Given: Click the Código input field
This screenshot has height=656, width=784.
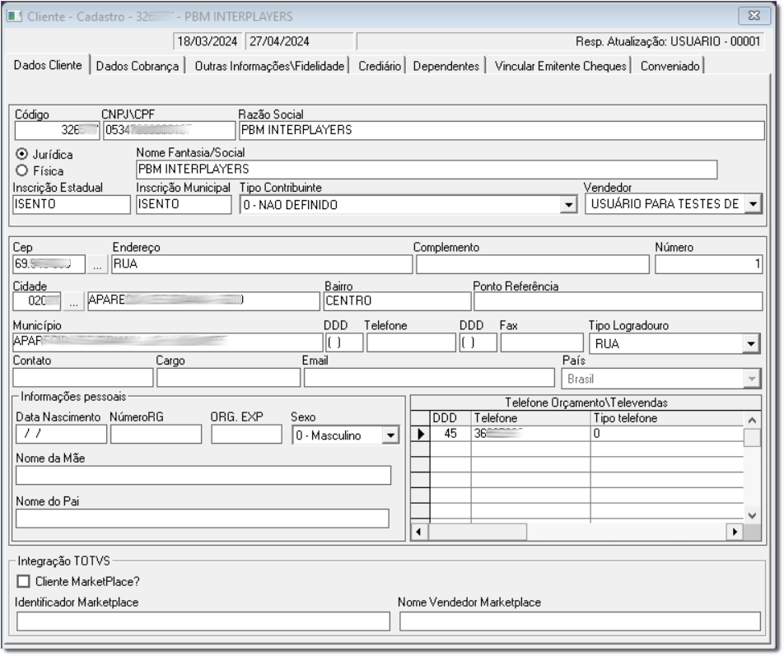Looking at the screenshot, I should pyautogui.click(x=57, y=130).
